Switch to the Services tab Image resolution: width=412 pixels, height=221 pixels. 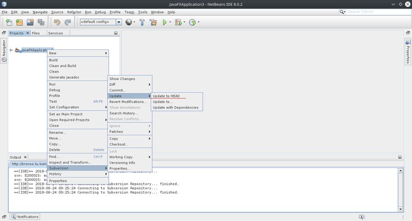[x=56, y=33]
